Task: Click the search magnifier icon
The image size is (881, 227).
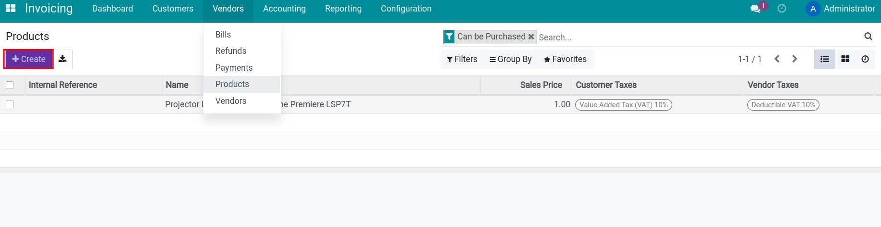Action: pyautogui.click(x=868, y=36)
